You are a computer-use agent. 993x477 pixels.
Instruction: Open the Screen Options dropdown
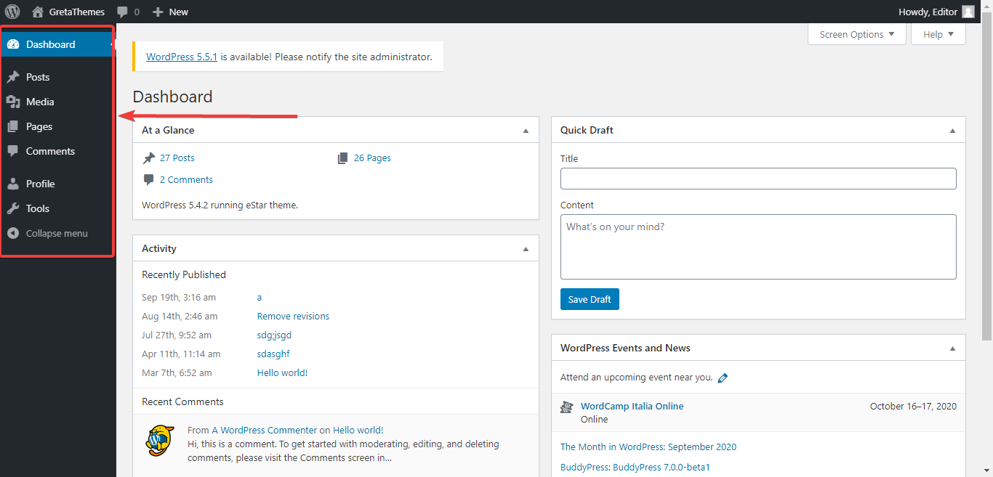[x=856, y=34]
